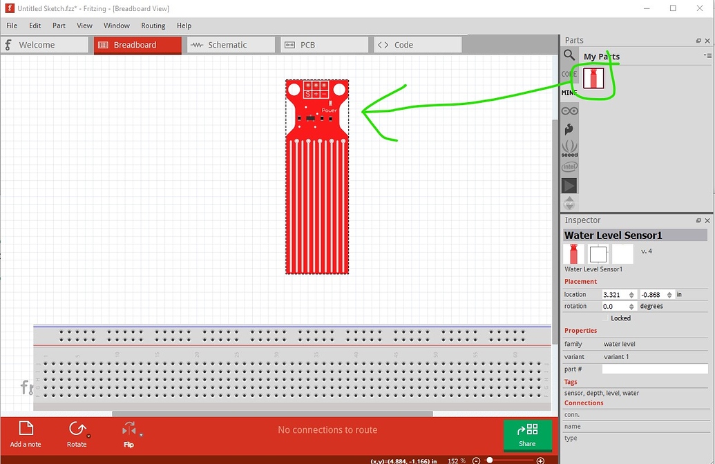
Task: Click the part # input field
Action: coord(655,369)
